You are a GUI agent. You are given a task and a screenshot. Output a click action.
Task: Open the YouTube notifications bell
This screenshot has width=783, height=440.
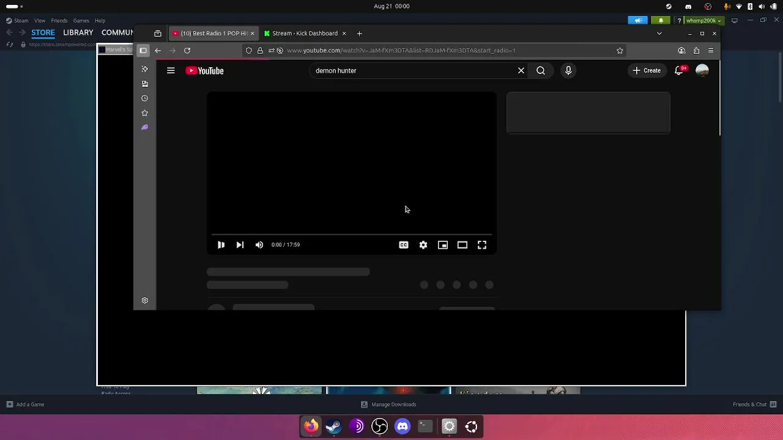pos(679,71)
